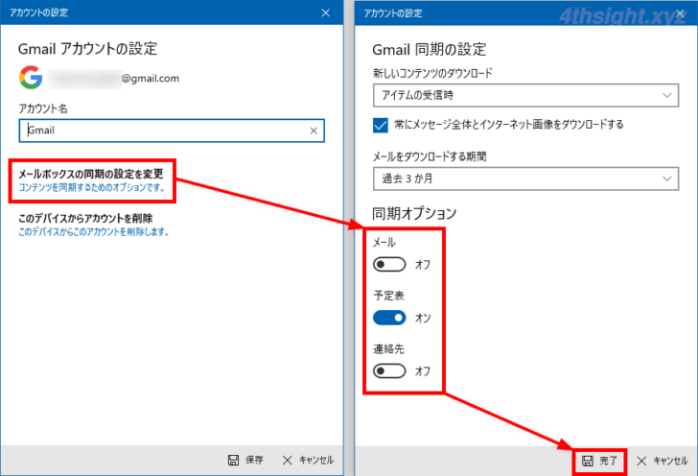
Task: Click the オン status text beside 予定表 toggle
Action: click(x=423, y=318)
